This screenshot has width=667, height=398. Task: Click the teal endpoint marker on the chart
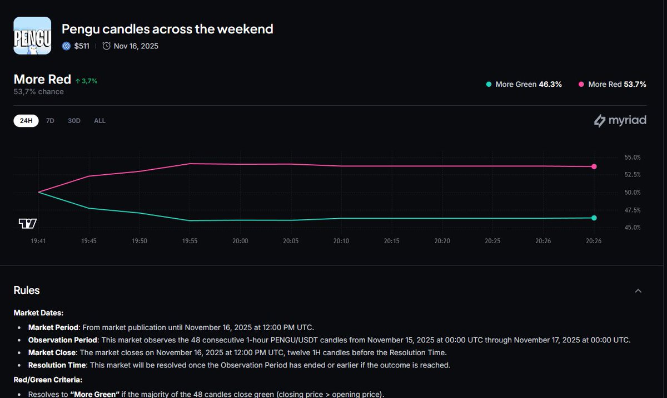pos(594,218)
